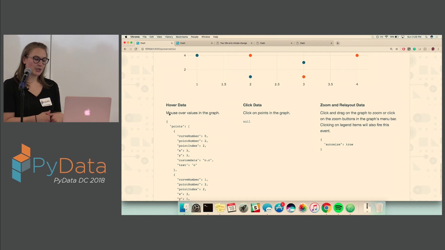This screenshot has height=250, width=445.
Task: Open Atom editor from the dock
Action: (350, 208)
